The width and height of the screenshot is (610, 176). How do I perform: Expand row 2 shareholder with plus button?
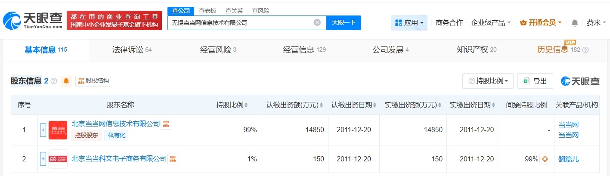(x=43, y=159)
